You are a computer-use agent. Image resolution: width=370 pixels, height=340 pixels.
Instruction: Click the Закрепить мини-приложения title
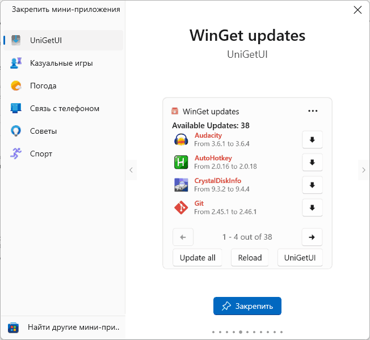pos(66,10)
